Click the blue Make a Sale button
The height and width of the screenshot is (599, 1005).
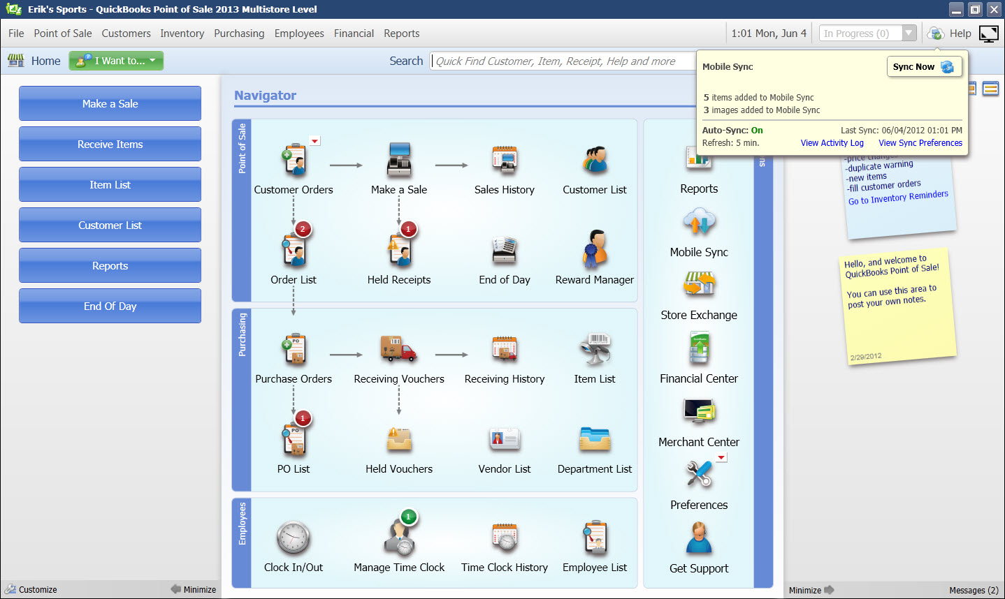(x=110, y=104)
